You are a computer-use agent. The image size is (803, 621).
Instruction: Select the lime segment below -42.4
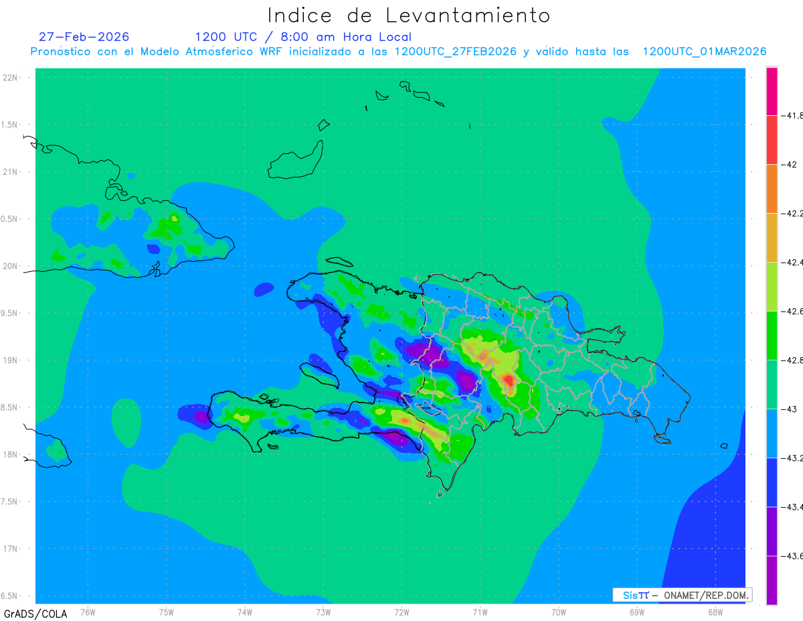772,287
